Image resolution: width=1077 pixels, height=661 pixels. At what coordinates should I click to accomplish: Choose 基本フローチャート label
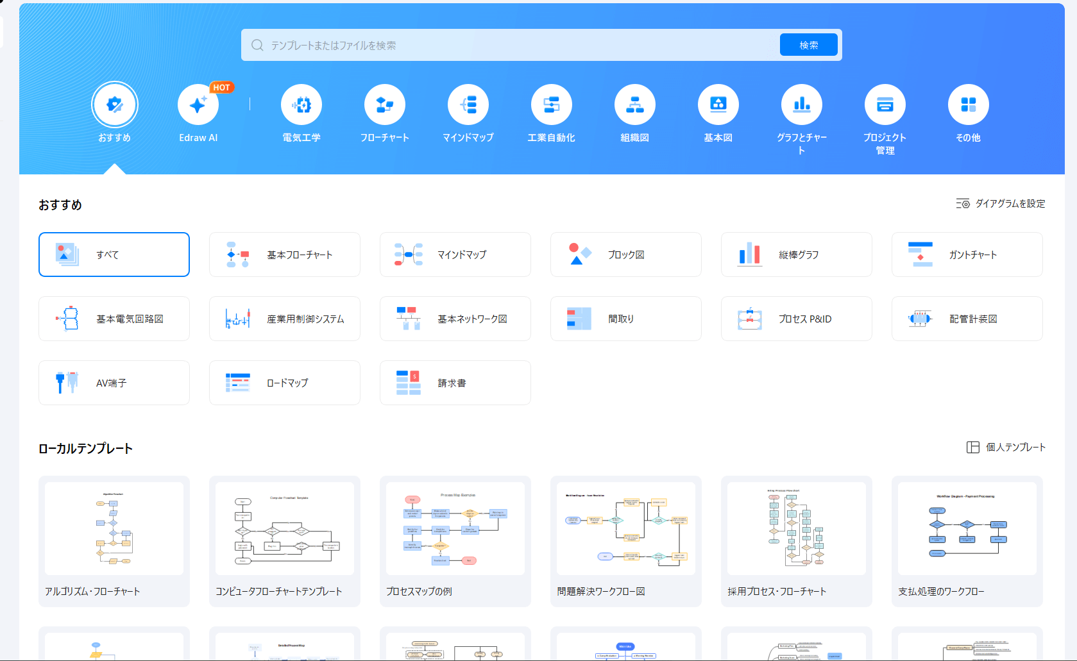point(300,255)
